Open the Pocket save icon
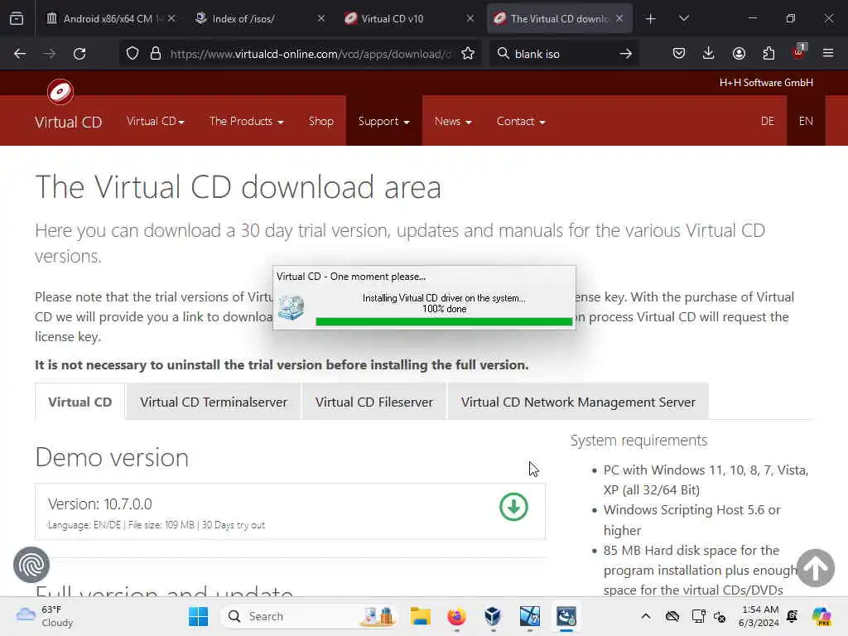848x636 pixels. point(679,53)
